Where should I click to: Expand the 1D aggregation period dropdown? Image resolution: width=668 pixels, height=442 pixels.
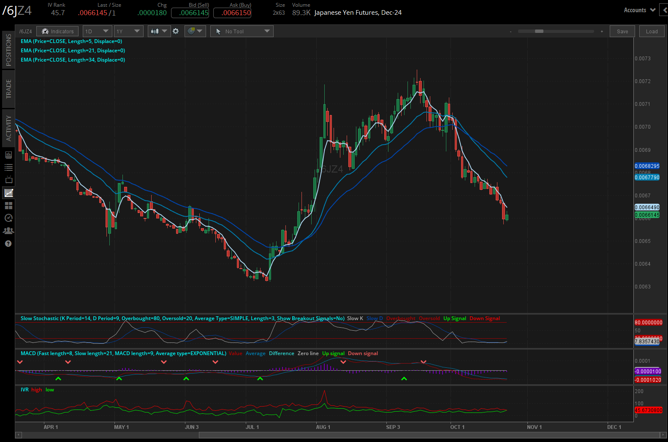97,31
